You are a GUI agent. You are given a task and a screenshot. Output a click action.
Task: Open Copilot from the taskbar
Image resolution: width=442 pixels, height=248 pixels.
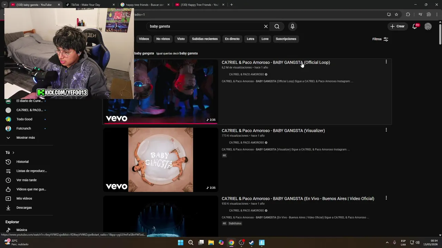point(221,242)
